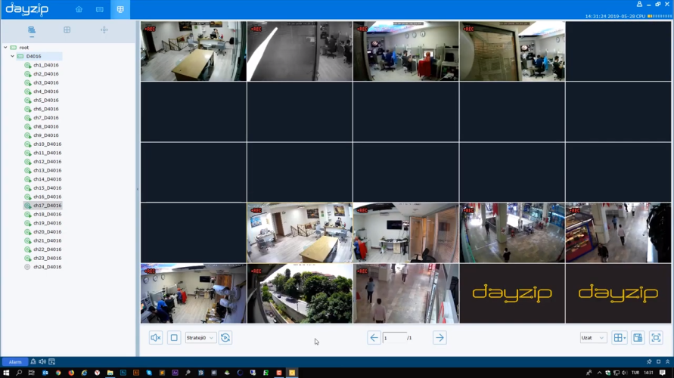The image size is (674, 378).
Task: Switch to the device list sidebar tab
Action: point(32,30)
